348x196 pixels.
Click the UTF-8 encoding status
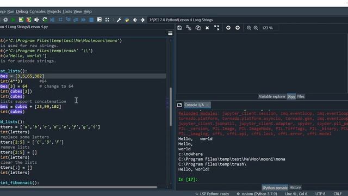[x=320, y=194]
